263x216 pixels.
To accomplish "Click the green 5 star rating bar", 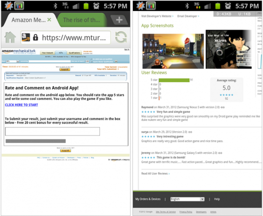I will click(x=174, y=80).
